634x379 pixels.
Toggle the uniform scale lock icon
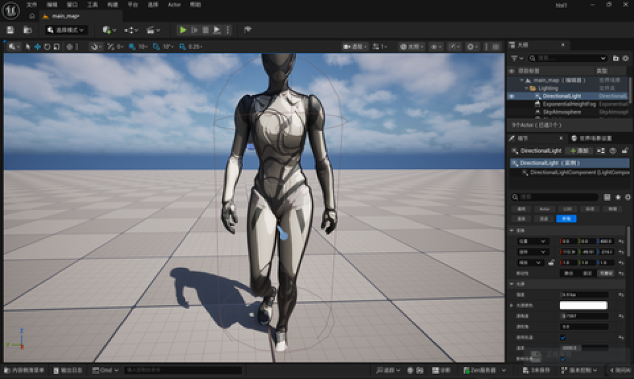click(x=551, y=263)
